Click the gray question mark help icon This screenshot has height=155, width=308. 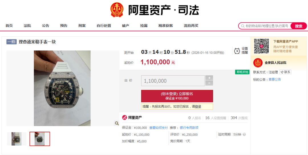pyautogui.click(x=244, y=135)
